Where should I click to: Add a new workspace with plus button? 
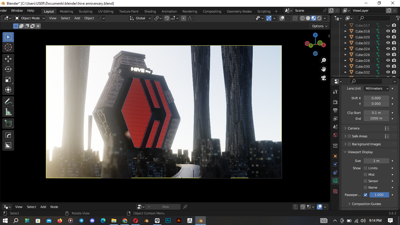pos(276,11)
